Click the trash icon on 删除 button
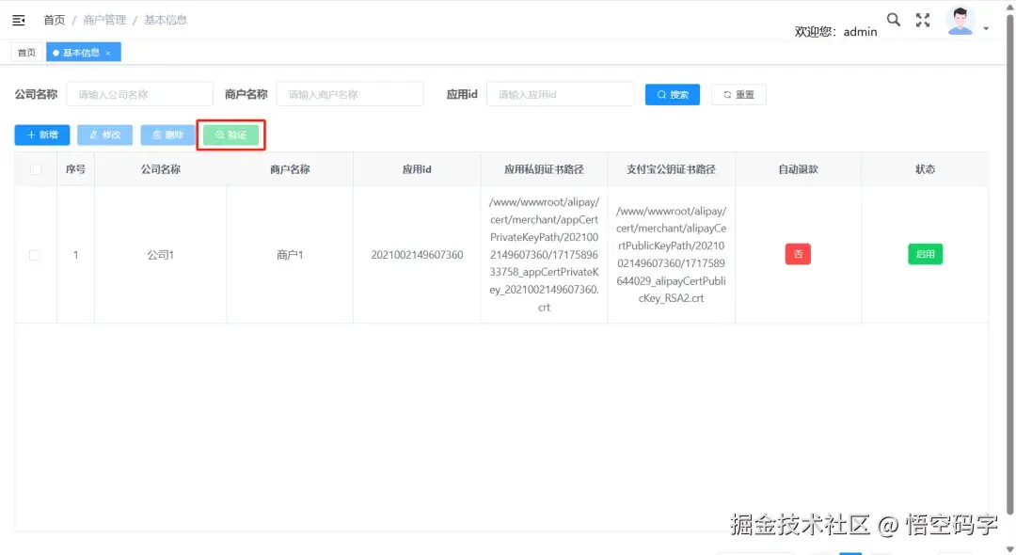Viewport: 1016px width, 555px height. [x=155, y=135]
